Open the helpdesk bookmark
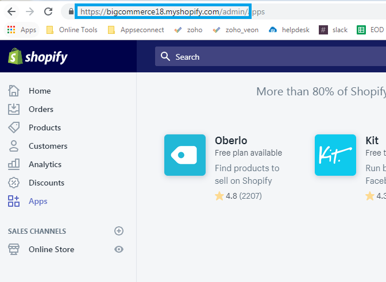Viewport: 386px width, 282px height. [x=289, y=30]
